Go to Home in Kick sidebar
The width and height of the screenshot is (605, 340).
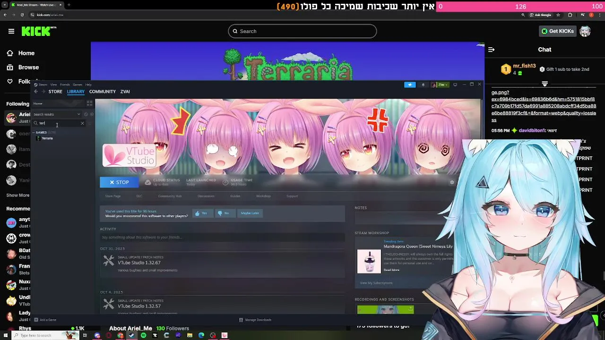tap(21, 53)
